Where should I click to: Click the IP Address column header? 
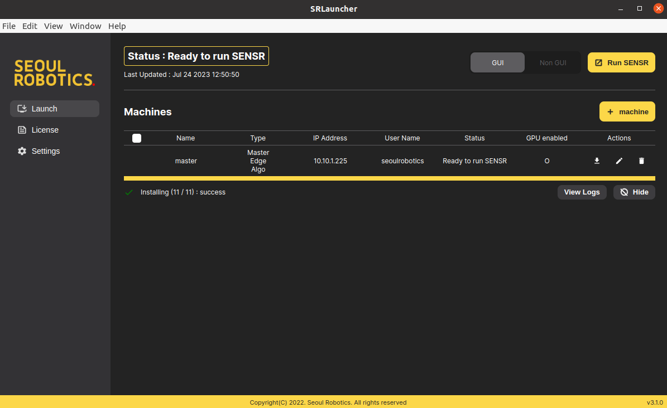pyautogui.click(x=330, y=138)
